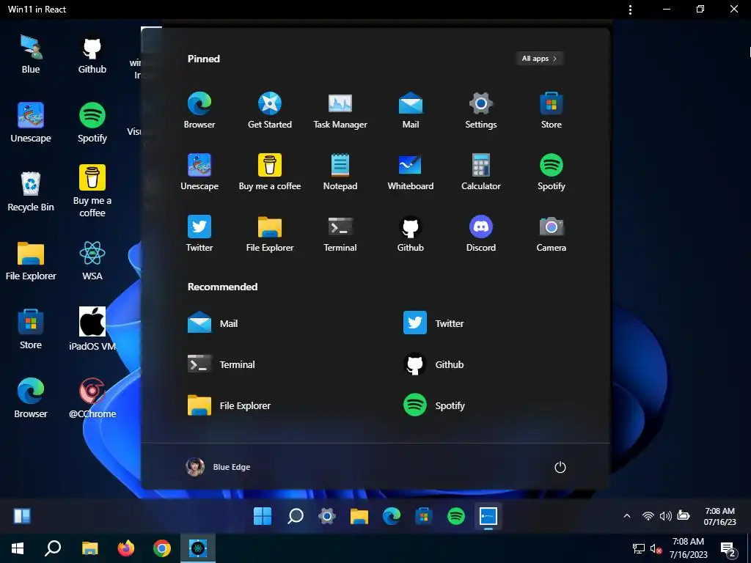Open Twitter in the Pinned grid

pos(199,234)
